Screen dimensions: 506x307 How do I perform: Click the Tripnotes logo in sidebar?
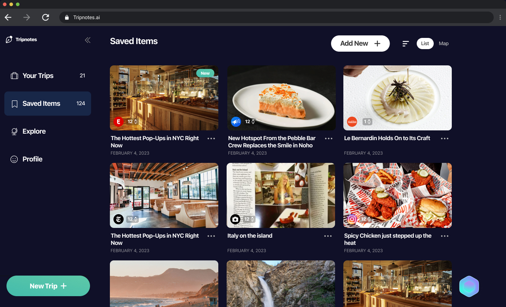coord(21,39)
